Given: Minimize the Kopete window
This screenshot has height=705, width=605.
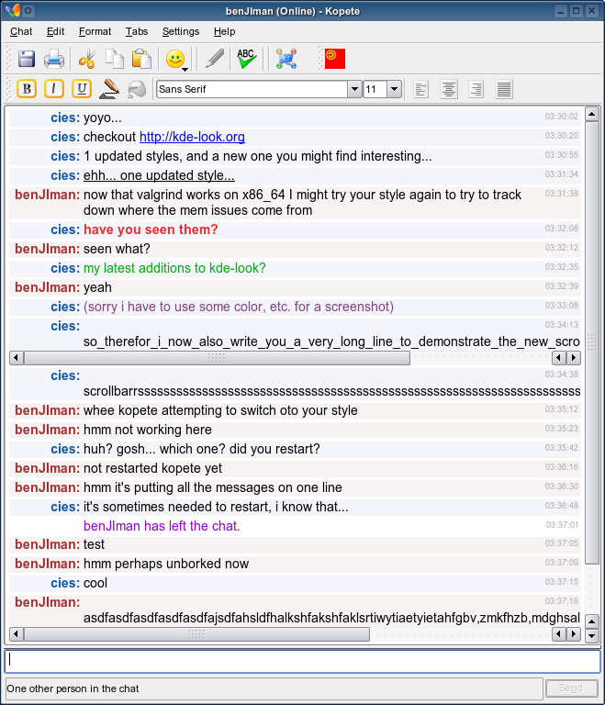Looking at the screenshot, I should pyautogui.click(x=560, y=11).
